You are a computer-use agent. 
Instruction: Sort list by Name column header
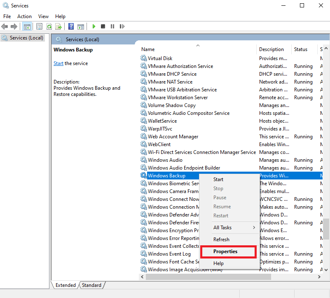148,49
